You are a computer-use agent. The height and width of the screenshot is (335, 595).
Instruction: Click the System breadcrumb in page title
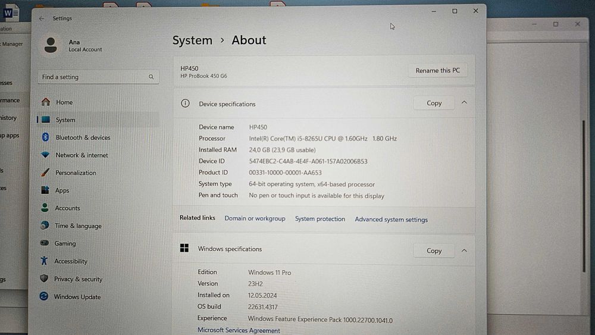192,40
